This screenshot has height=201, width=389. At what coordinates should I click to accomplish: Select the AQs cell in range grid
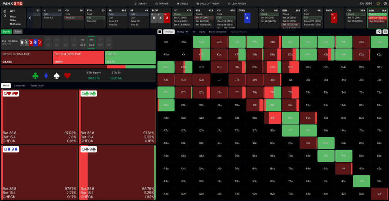(x=201, y=42)
